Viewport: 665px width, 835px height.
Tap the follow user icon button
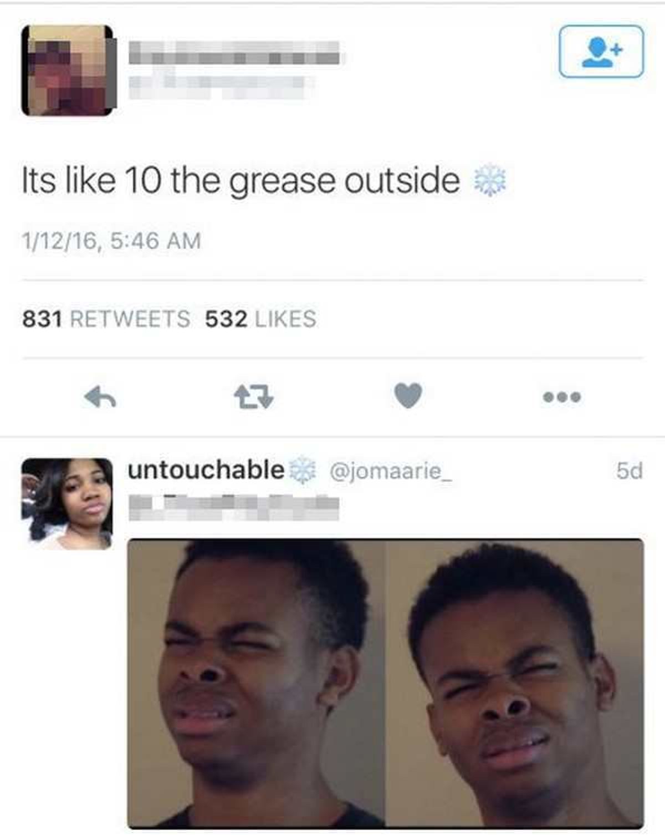coord(601,52)
